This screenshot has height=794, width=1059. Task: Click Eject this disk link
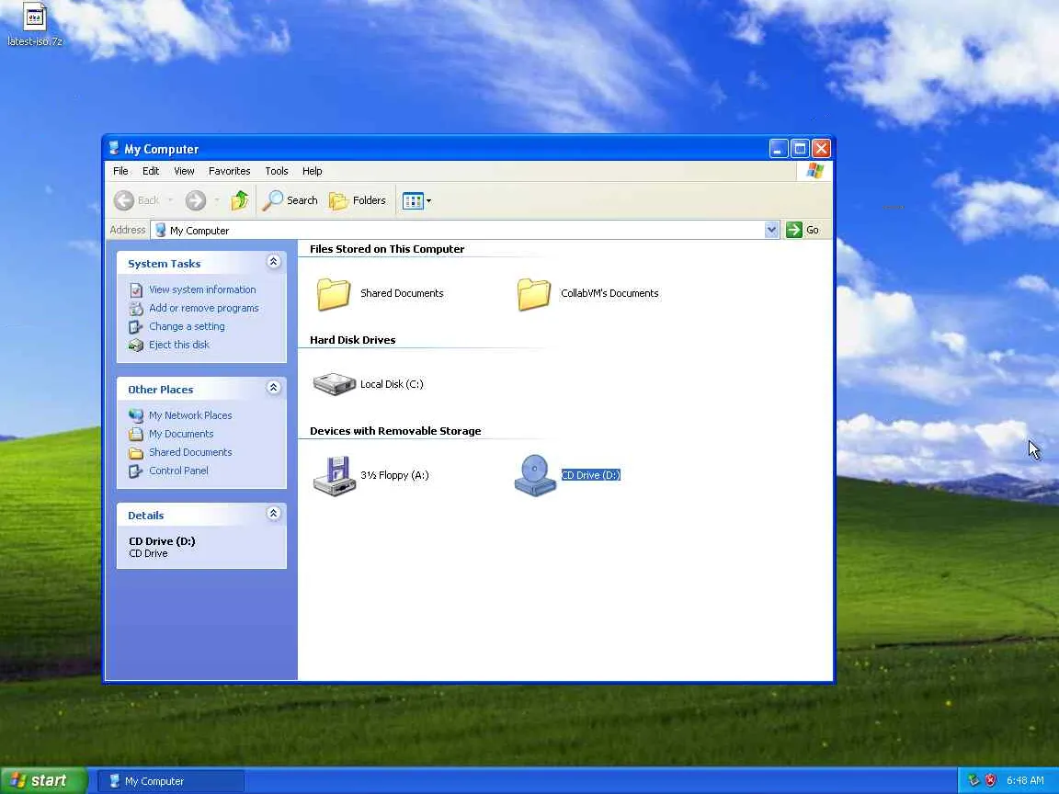click(x=179, y=345)
